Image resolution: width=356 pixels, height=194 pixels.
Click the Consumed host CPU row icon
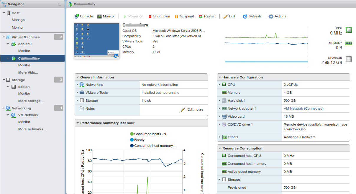pos(224,156)
